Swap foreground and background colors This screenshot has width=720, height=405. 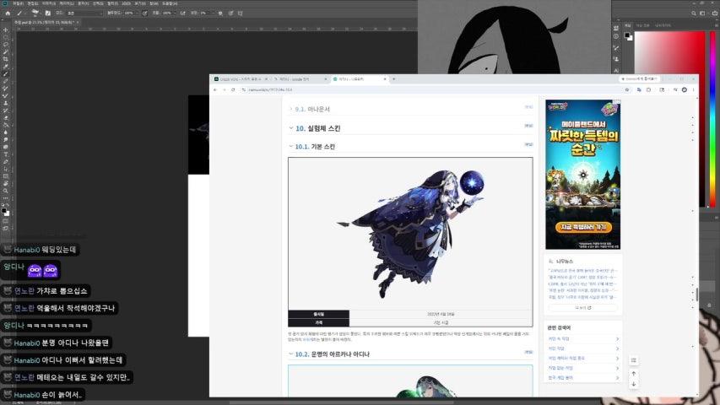pos(8,205)
